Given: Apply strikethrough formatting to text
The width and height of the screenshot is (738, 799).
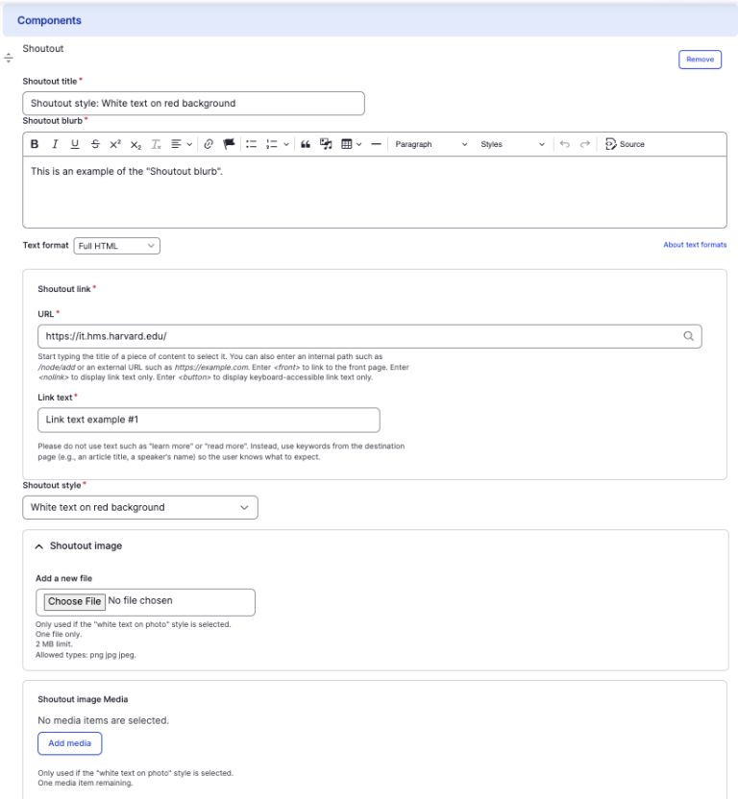Looking at the screenshot, I should (95, 144).
